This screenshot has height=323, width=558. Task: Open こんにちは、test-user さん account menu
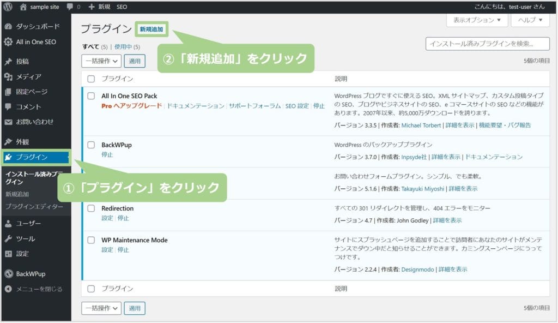[510, 7]
